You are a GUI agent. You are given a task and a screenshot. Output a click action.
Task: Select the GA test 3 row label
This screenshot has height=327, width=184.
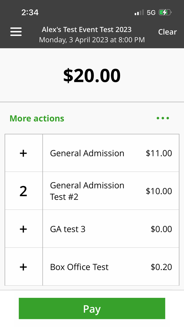pyautogui.click(x=68, y=229)
